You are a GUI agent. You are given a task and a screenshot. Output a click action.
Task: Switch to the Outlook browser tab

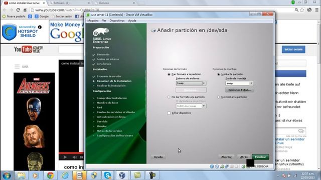coord(115,3)
